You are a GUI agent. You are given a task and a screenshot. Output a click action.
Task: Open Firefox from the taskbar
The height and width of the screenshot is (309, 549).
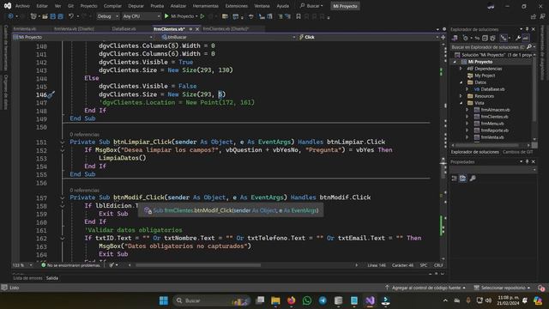[x=292, y=300]
